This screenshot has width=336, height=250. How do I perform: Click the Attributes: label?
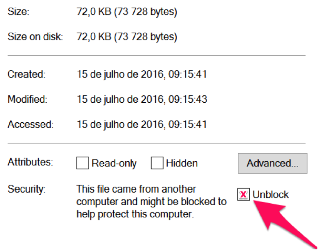(x=30, y=163)
